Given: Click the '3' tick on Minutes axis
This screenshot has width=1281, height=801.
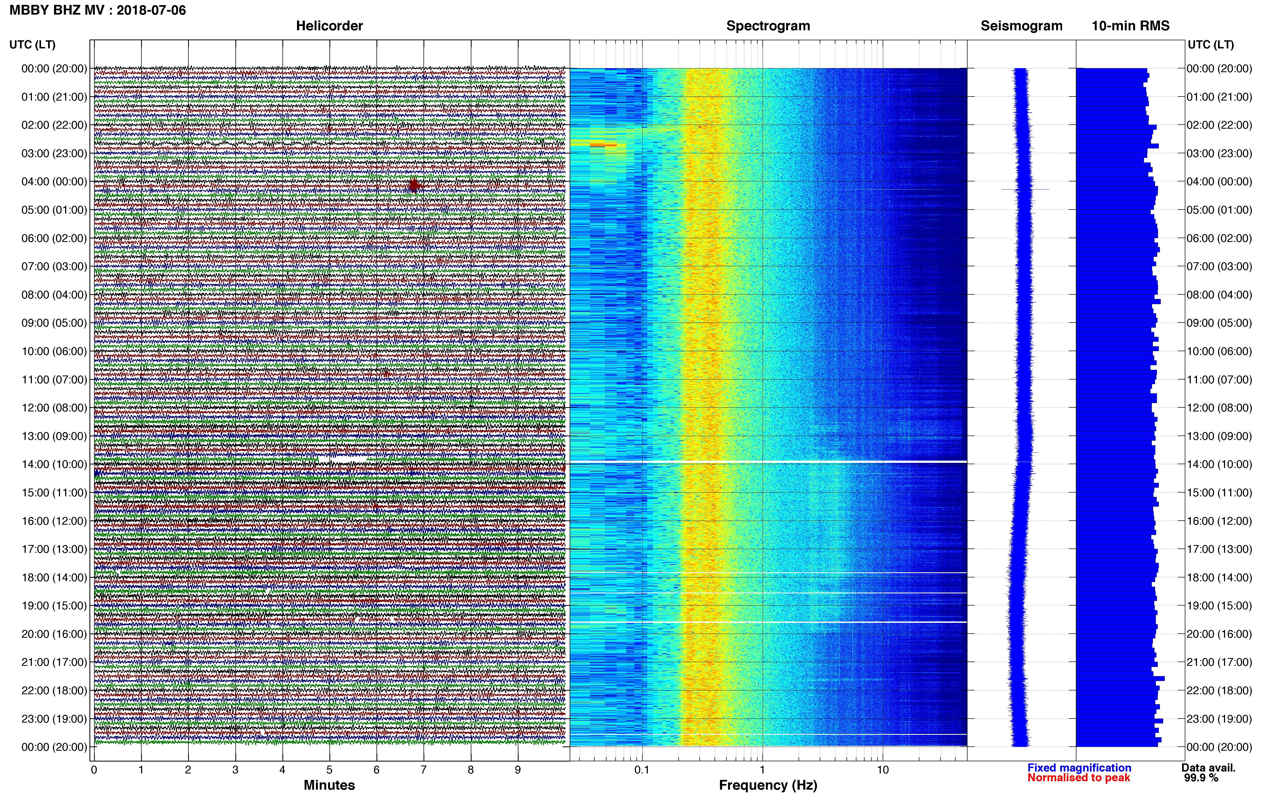Looking at the screenshot, I should [235, 770].
